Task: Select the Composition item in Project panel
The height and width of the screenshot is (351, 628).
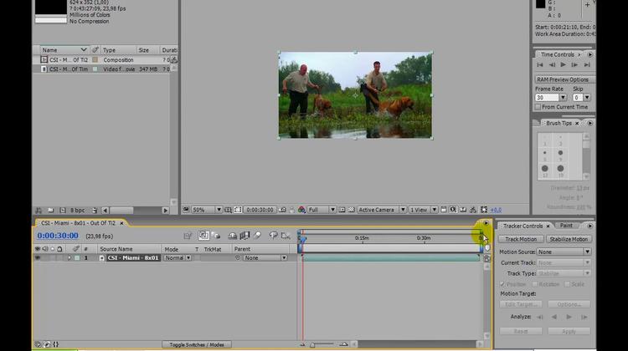Action: [104, 59]
